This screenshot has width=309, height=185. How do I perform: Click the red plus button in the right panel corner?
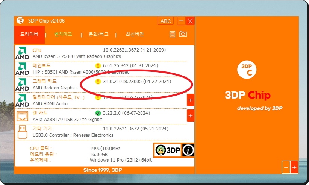294,167
